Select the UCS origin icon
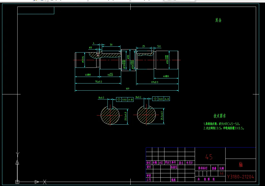This screenshot has height=186, width=265. (17, 182)
